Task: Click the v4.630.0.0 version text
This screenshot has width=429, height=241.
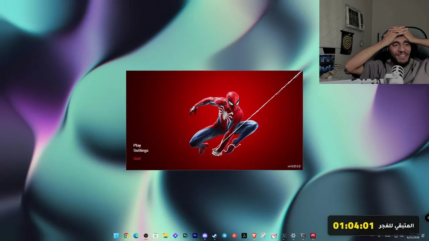Action: click(x=294, y=166)
